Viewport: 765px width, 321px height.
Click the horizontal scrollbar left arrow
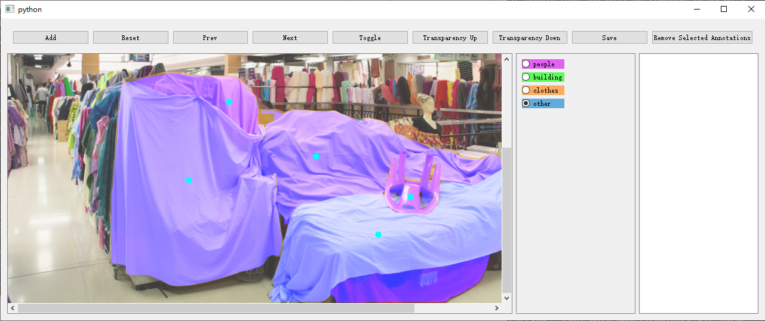click(13, 308)
